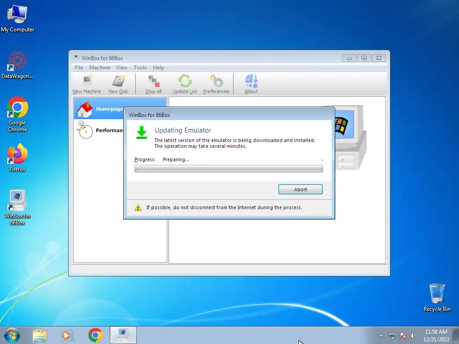
Task: Open the Recycle Bin
Action: point(437,297)
